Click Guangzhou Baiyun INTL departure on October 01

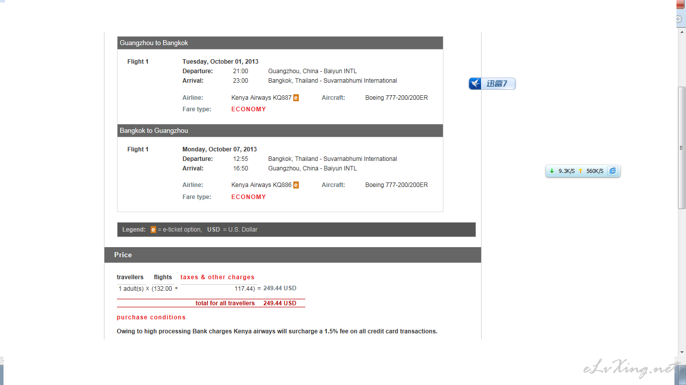pos(312,71)
